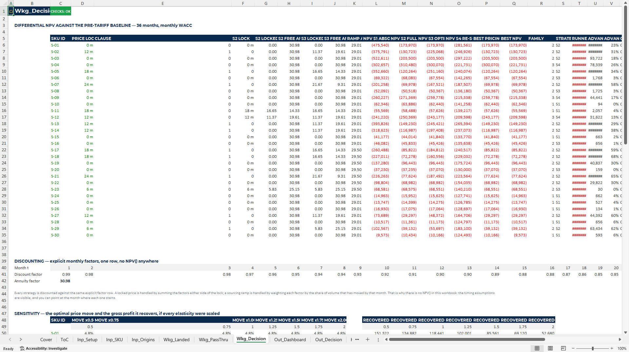
Task: Select row 5 header
Action: (x=4, y=38)
